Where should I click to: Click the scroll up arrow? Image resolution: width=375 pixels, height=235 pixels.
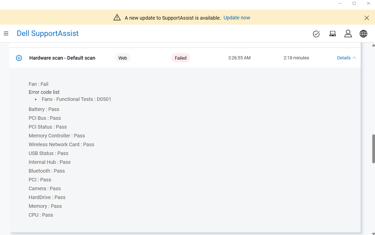point(373,46)
